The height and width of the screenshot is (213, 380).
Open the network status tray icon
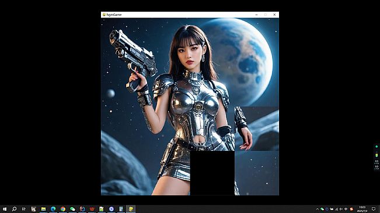pos(336,209)
